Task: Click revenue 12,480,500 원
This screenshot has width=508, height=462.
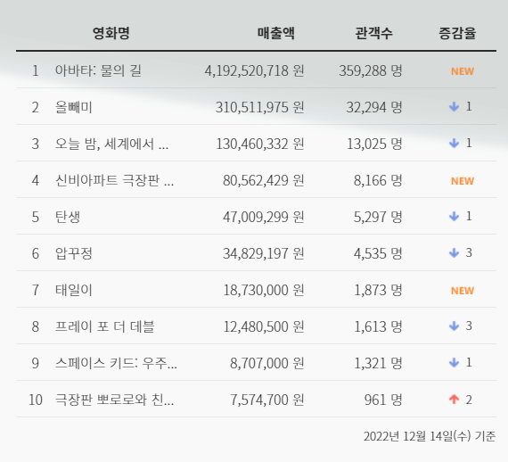Action: point(264,326)
